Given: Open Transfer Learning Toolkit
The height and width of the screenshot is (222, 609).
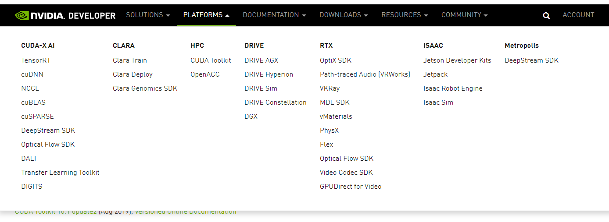Looking at the screenshot, I should [x=60, y=173].
